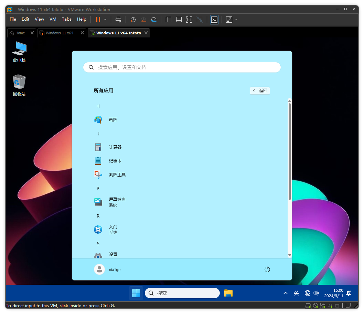This screenshot has width=364, height=314.
Task: Click the Start menu search field
Action: [182, 67]
